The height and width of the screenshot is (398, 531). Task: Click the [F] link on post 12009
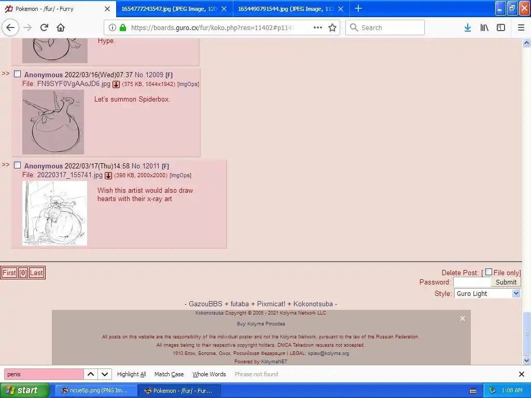click(x=169, y=75)
